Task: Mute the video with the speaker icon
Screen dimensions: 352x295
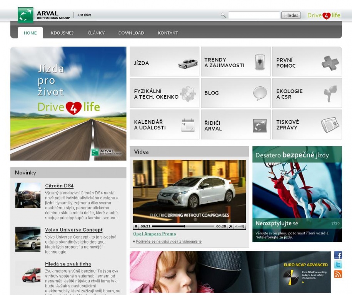Action: [x=236, y=226]
